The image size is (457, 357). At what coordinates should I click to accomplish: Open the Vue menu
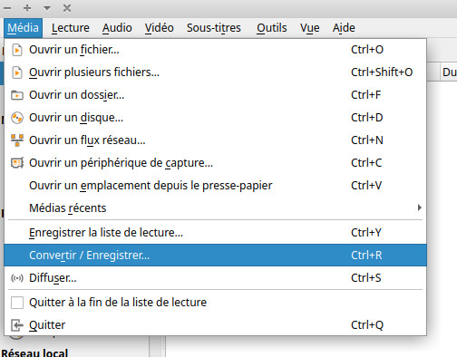click(309, 28)
